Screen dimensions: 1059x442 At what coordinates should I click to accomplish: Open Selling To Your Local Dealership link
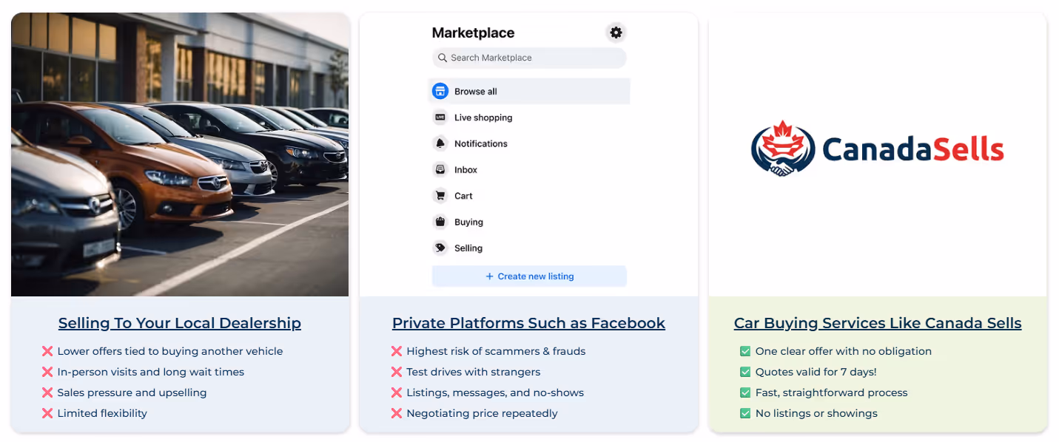[x=180, y=323]
